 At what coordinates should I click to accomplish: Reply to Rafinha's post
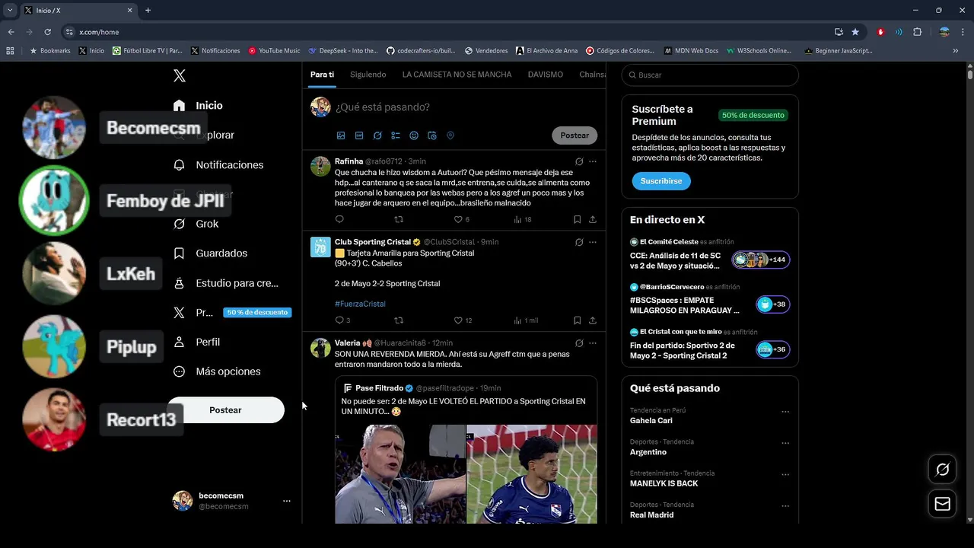click(339, 219)
